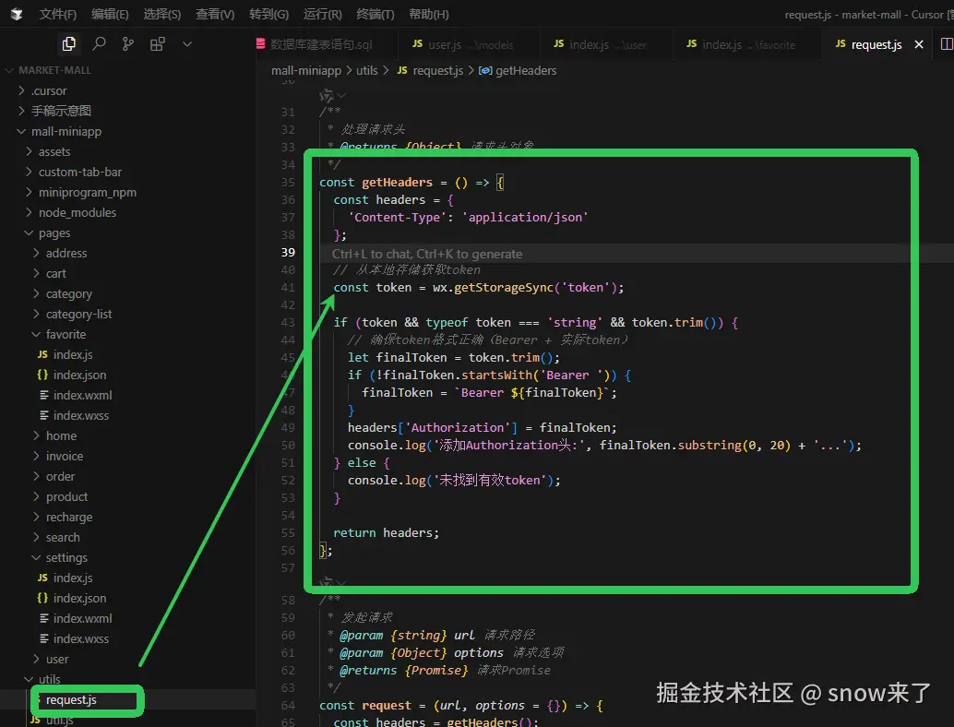The height and width of the screenshot is (727, 954).
Task: Click line number 55 in the gutter
Action: [x=288, y=533]
